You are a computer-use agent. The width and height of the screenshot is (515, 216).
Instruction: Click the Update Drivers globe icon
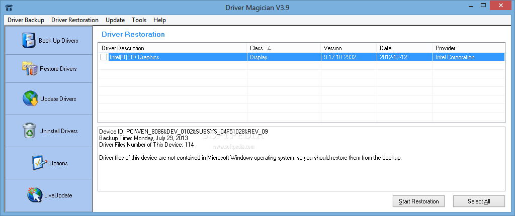(31, 98)
